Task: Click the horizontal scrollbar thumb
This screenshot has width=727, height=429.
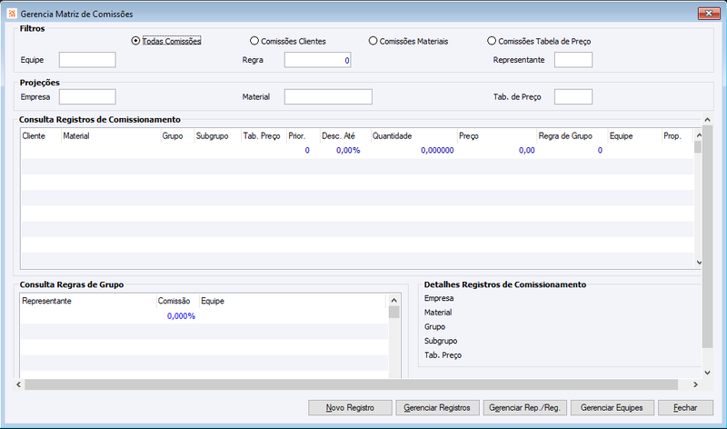Action: point(351,384)
